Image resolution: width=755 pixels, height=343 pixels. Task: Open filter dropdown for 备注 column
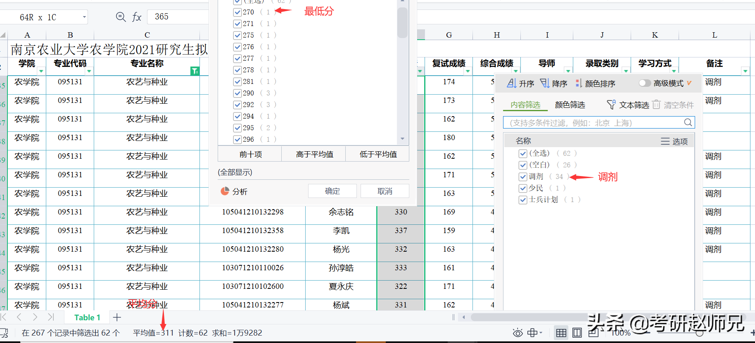pos(745,71)
